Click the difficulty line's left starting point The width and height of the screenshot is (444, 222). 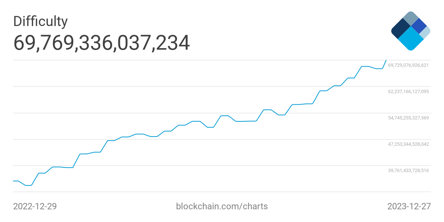[x=14, y=181]
